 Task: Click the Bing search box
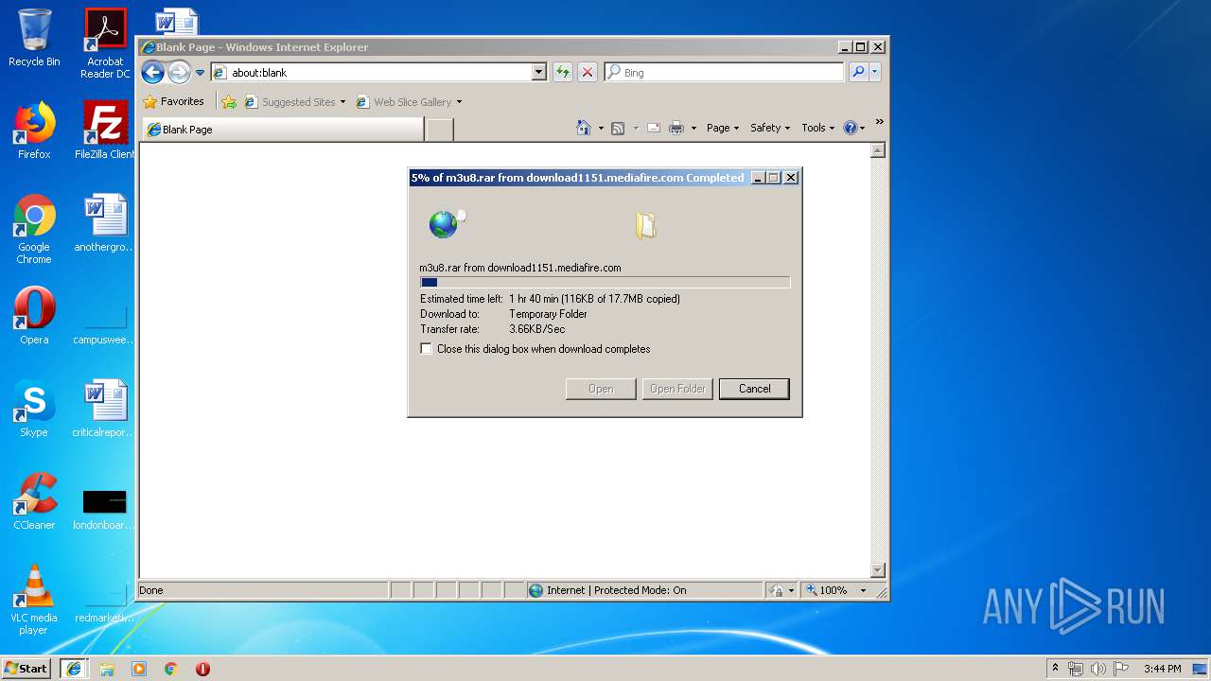pos(724,72)
